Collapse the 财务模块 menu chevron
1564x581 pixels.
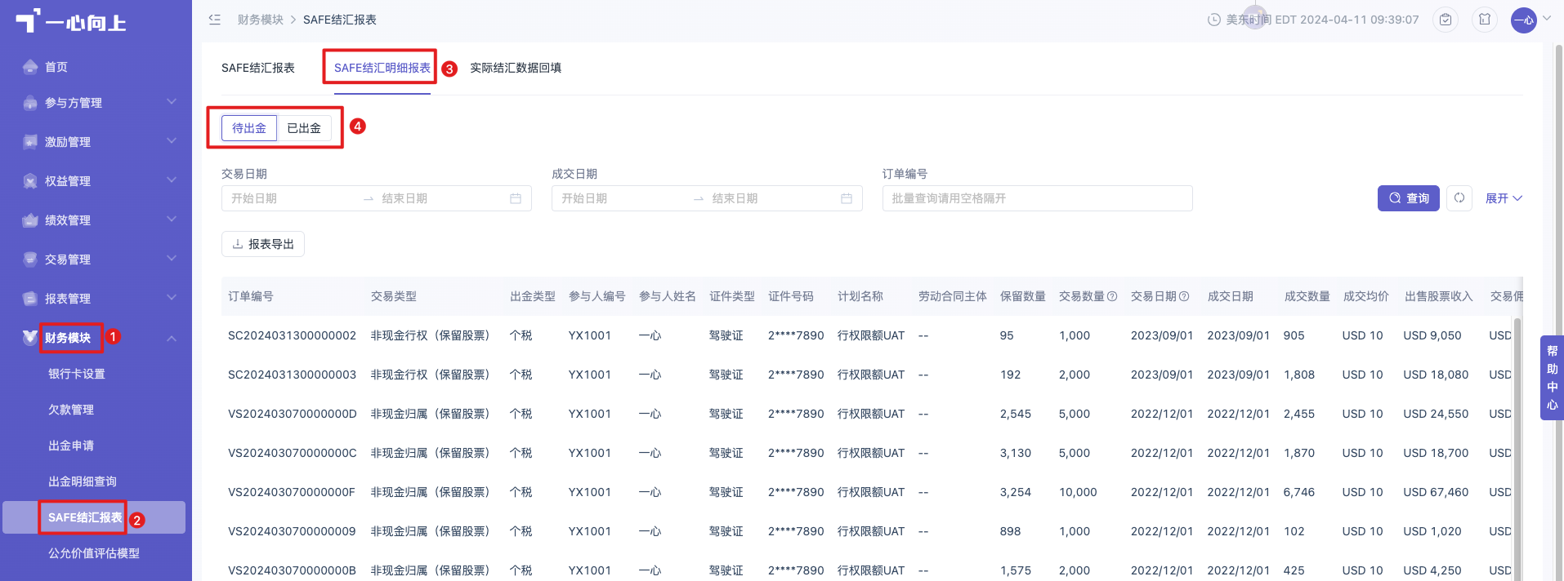coord(172,338)
